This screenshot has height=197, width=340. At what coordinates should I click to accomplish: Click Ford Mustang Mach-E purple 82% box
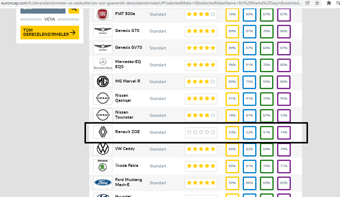[x=284, y=183]
